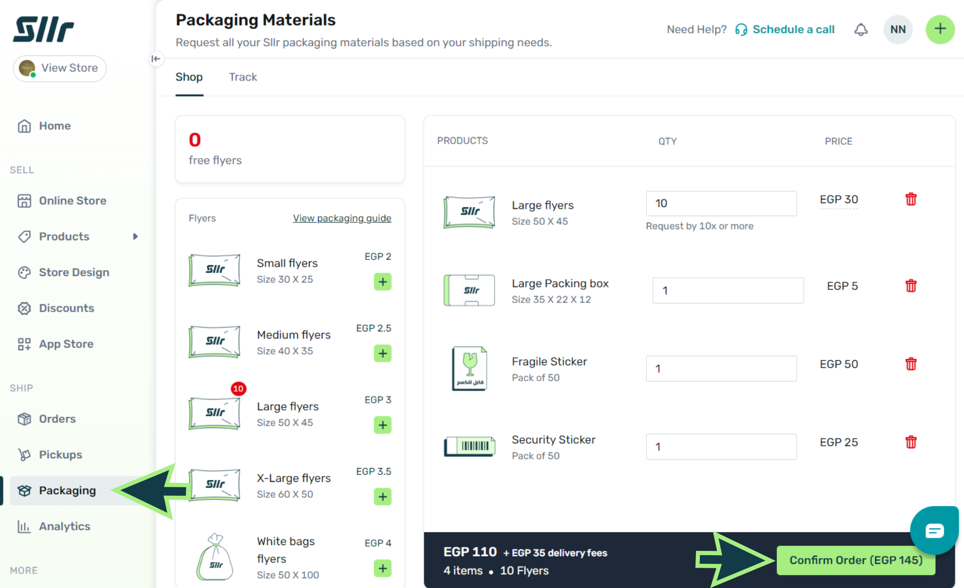
Task: Collapse the sidebar with arrow toggle
Action: pyautogui.click(x=156, y=59)
